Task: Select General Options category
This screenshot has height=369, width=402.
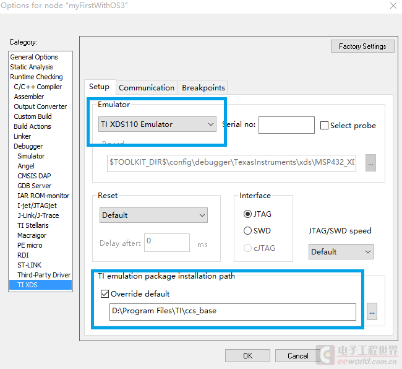Action: (x=34, y=57)
